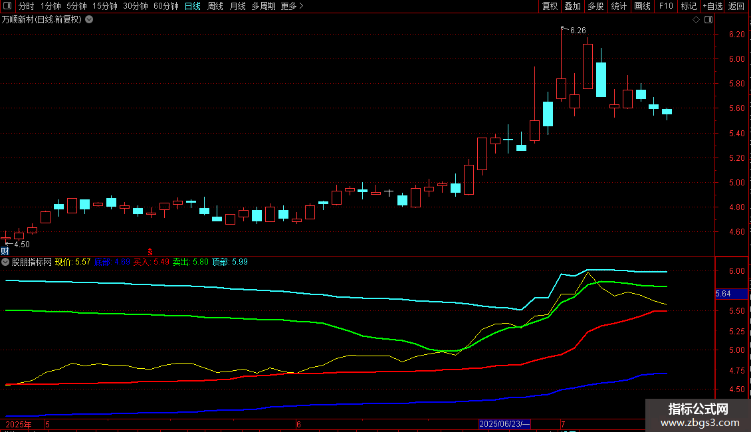Click the 5.64 highlighted axis value

tap(731, 294)
